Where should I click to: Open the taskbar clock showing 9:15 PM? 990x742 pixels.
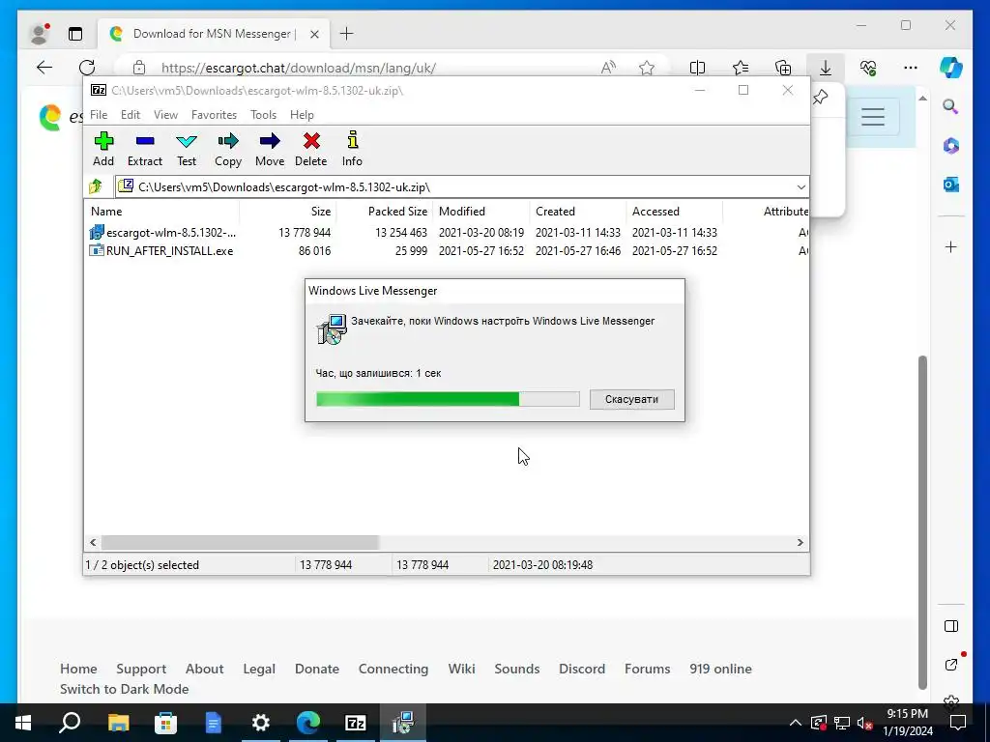click(x=907, y=723)
